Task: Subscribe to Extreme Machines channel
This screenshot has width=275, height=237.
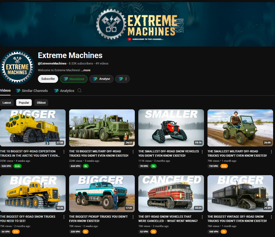Action: pyautogui.click(x=48, y=79)
